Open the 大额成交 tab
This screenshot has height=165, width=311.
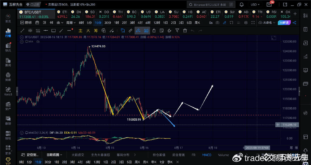coord(77,155)
